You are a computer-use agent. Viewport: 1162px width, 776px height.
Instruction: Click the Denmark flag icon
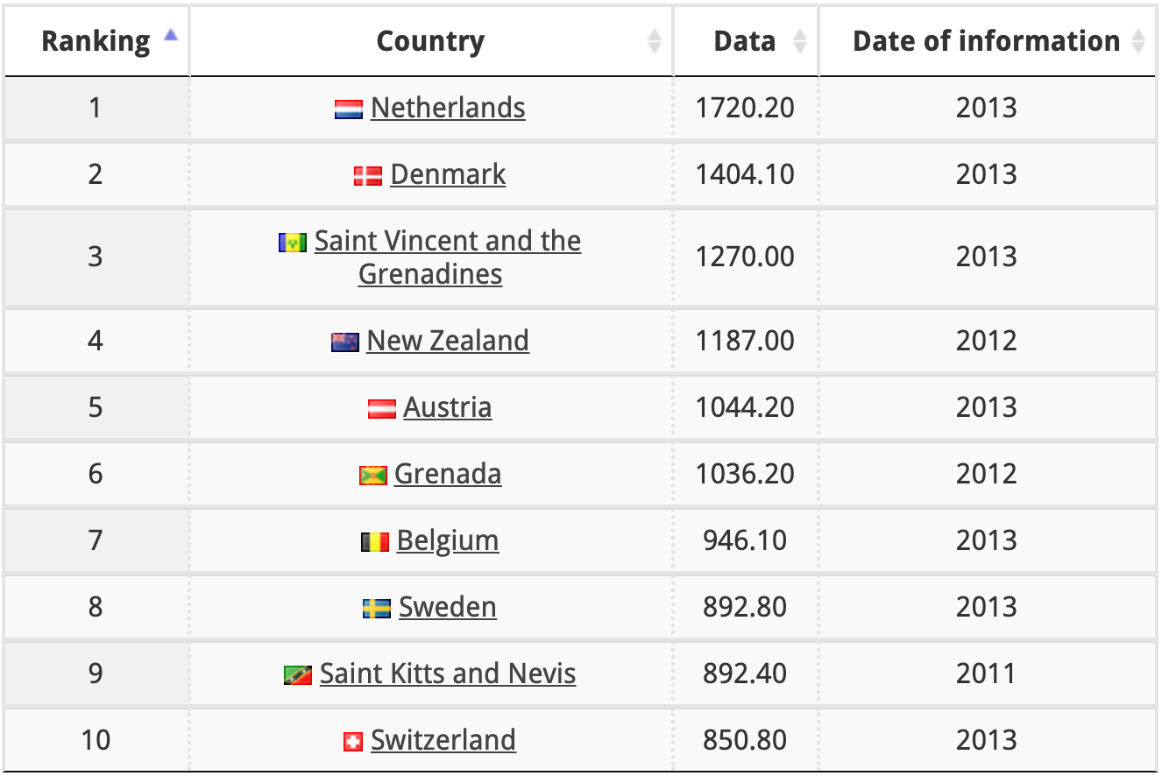[368, 176]
